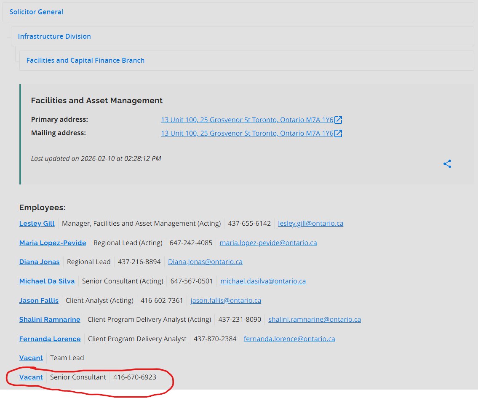Select phone number 437-870-2384
This screenshot has height=398, width=478.
click(215, 339)
